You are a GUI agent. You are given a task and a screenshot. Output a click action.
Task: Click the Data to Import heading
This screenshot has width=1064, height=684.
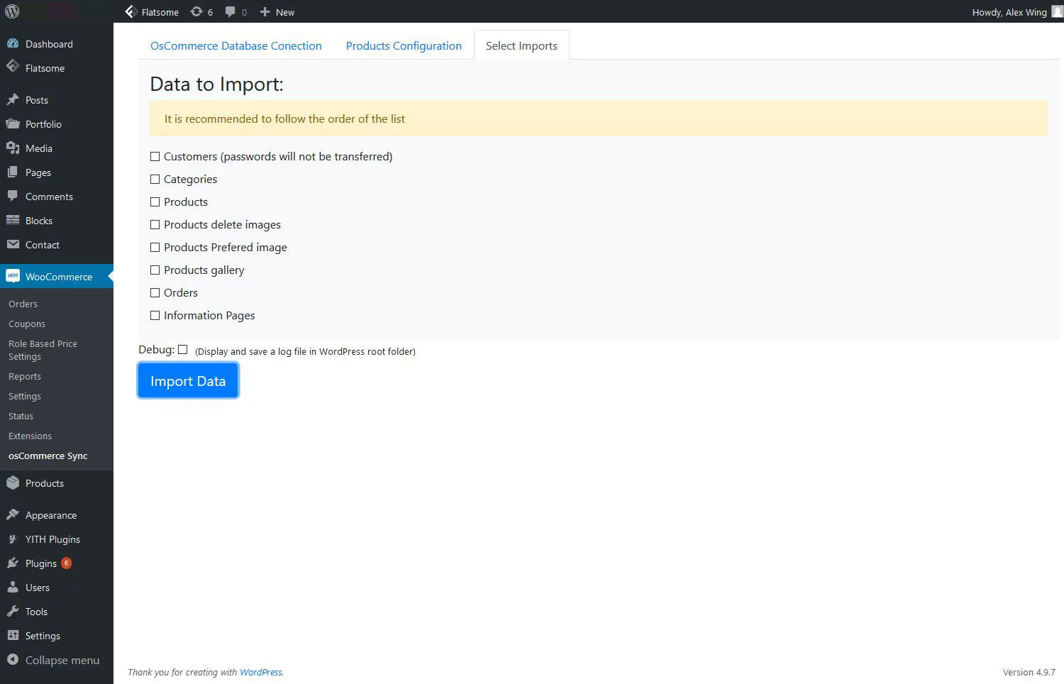pos(216,84)
